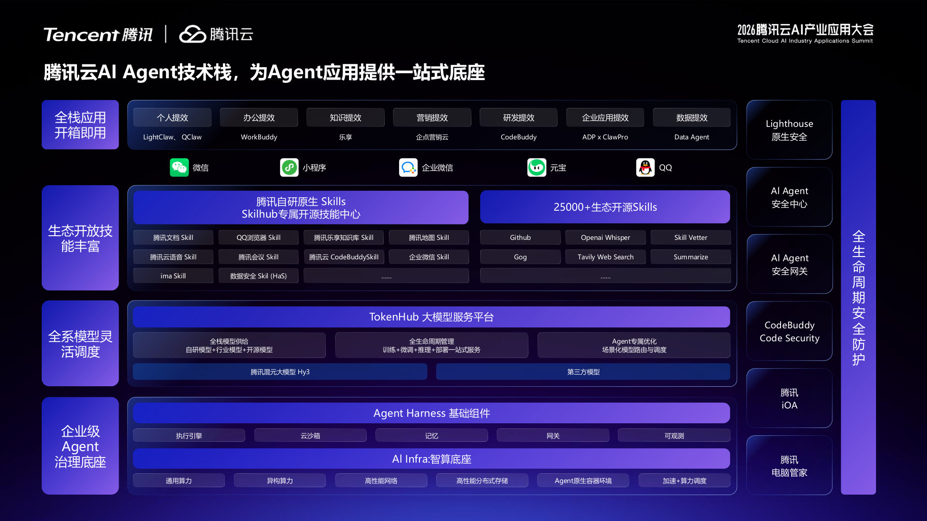
Task: Click the 全生命周期安全防护 vertical bar
Action: pos(858,297)
